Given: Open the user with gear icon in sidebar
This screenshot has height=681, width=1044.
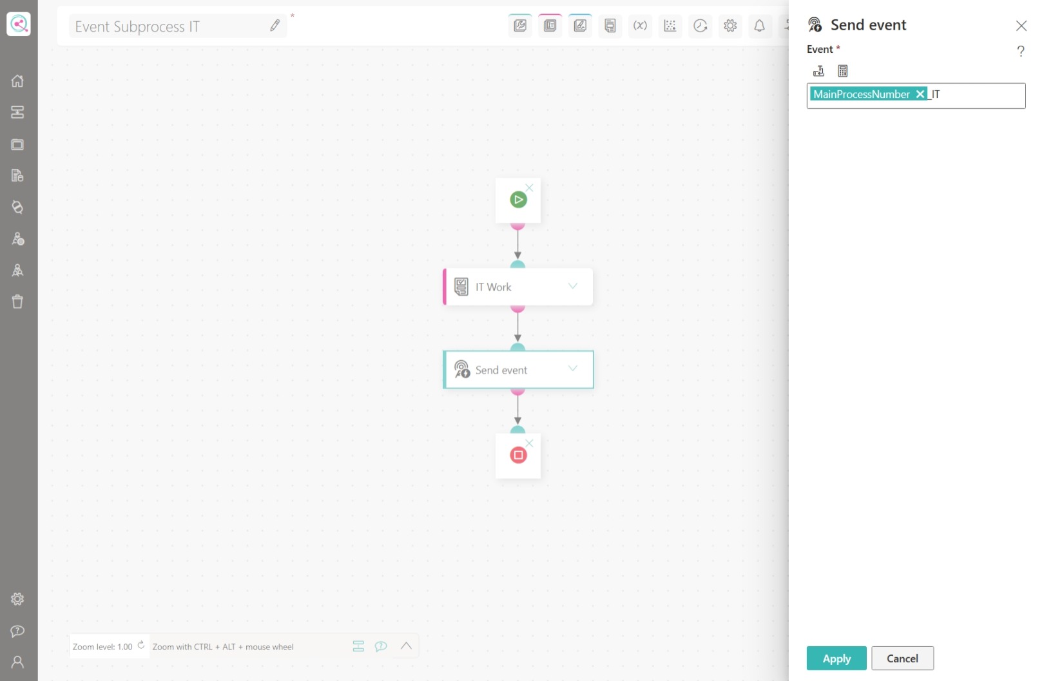Looking at the screenshot, I should pos(17,238).
